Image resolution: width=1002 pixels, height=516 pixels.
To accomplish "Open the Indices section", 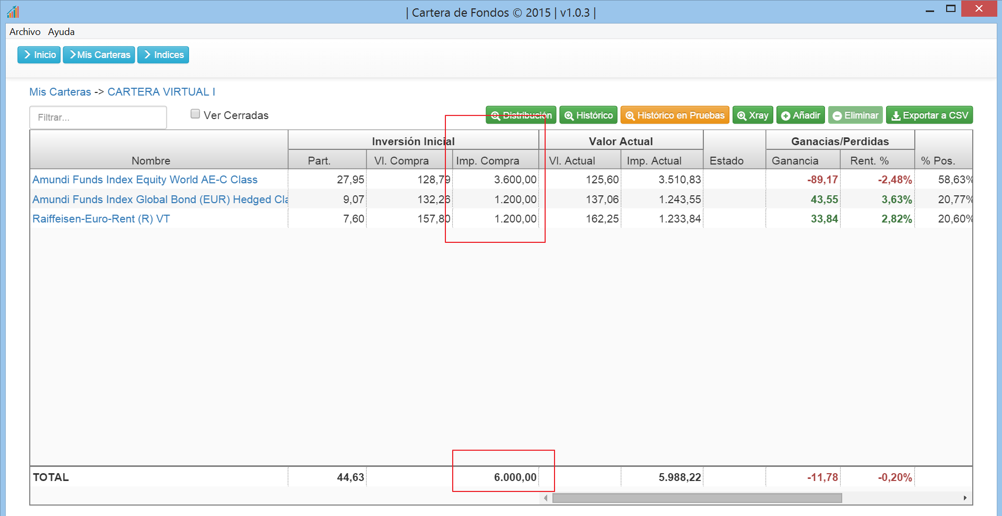I will 163,55.
